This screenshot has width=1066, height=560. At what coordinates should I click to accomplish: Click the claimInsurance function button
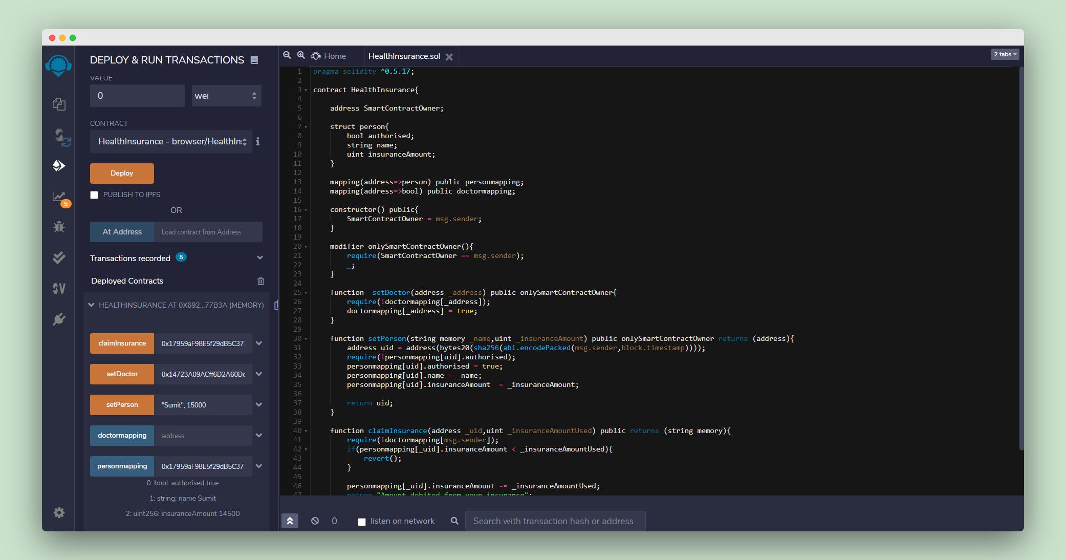(x=122, y=343)
